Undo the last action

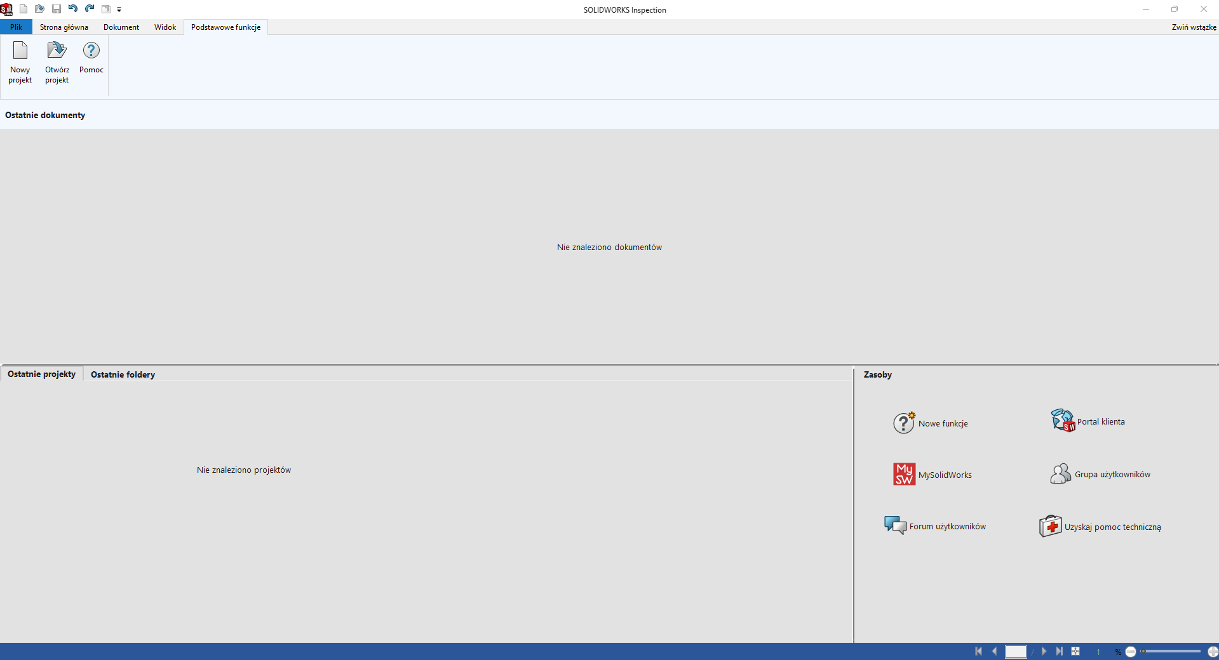coord(72,9)
